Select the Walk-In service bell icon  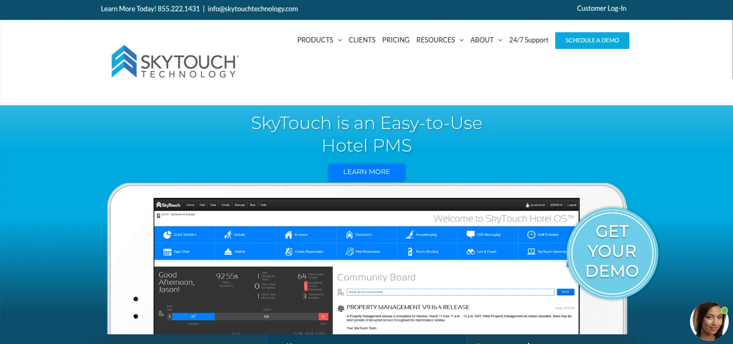pos(228,251)
